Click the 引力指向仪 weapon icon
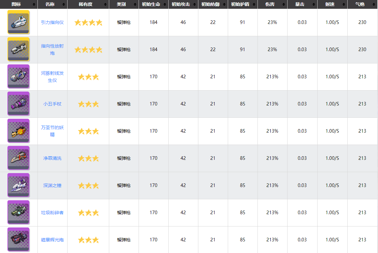The height and width of the screenshot is (253, 378). pyautogui.click(x=18, y=22)
